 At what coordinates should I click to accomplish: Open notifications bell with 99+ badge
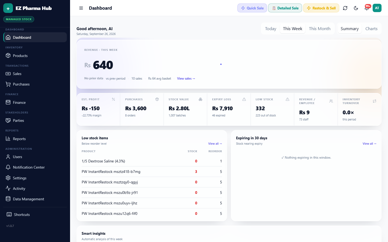click(x=367, y=8)
